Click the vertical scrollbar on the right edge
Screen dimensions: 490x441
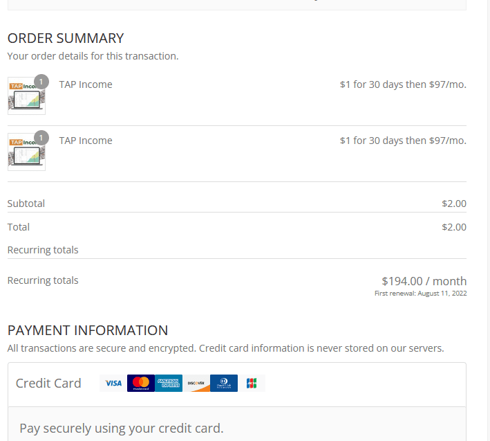tap(487, 208)
